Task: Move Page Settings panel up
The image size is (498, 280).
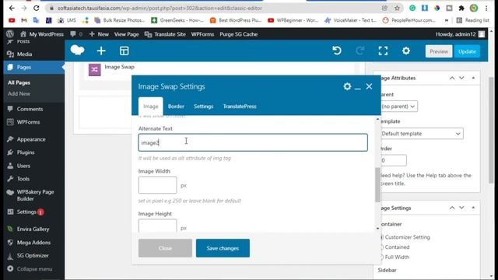Action: tap(452, 208)
